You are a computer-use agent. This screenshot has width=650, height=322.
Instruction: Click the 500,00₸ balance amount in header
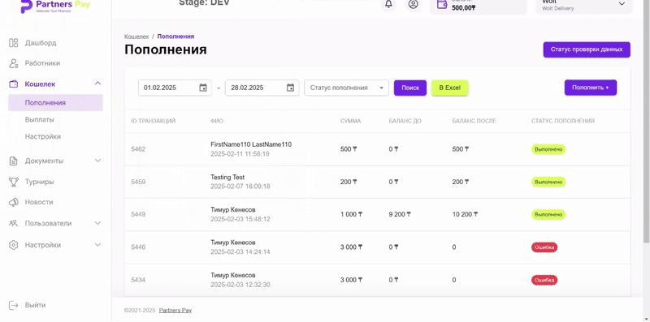click(x=463, y=7)
